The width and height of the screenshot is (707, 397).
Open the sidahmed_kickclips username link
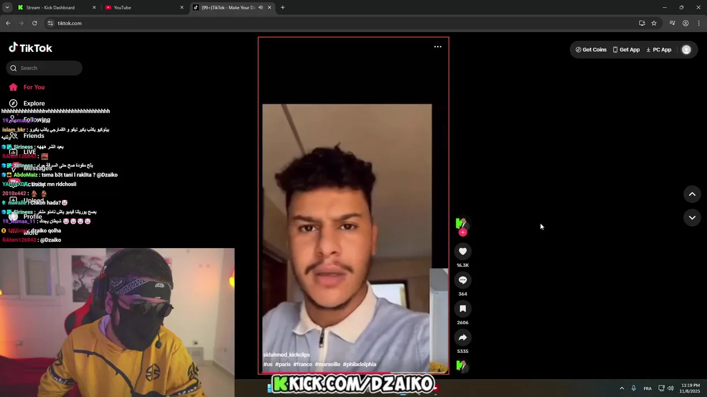[x=287, y=355]
